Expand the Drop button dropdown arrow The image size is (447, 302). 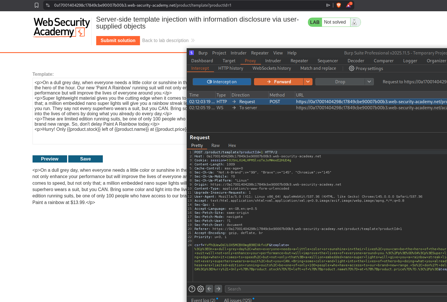[369, 82]
